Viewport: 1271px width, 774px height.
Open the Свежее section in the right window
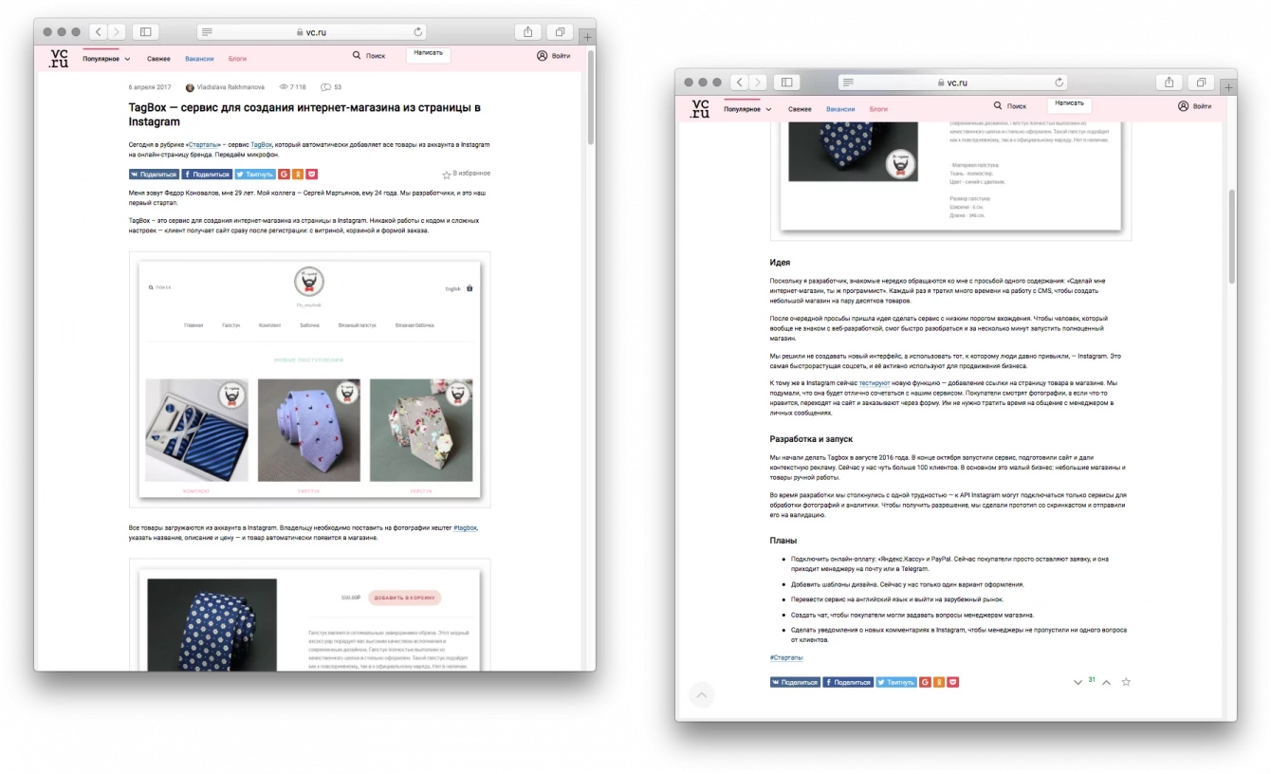pos(800,109)
